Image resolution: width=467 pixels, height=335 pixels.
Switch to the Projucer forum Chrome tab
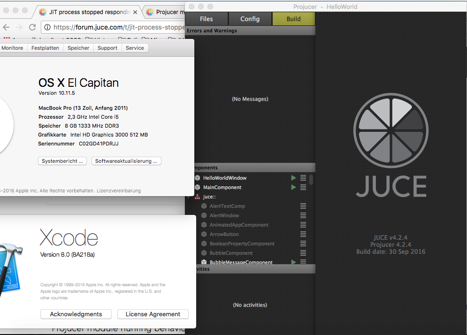tap(165, 12)
